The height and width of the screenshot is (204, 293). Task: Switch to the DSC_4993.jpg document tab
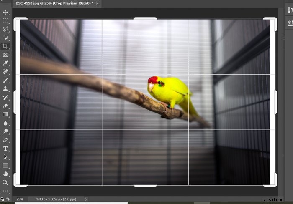tap(54, 3)
